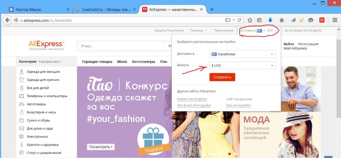
Task: Select the first banner carousel dot
Action: pyautogui.click(x=204, y=154)
